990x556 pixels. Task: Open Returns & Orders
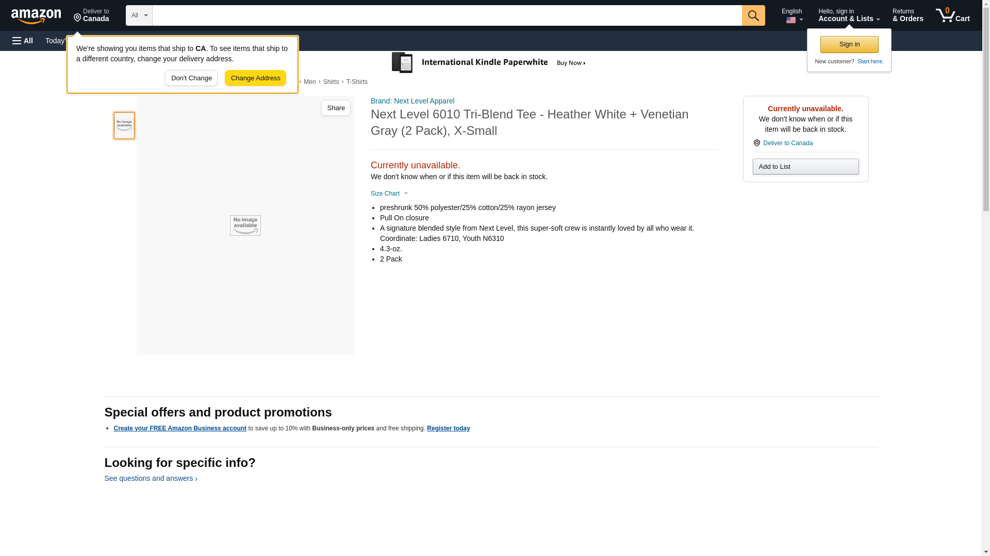pos(907,15)
